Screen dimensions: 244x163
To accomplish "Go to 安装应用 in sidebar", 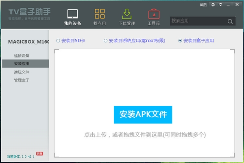I will [x=26, y=64].
